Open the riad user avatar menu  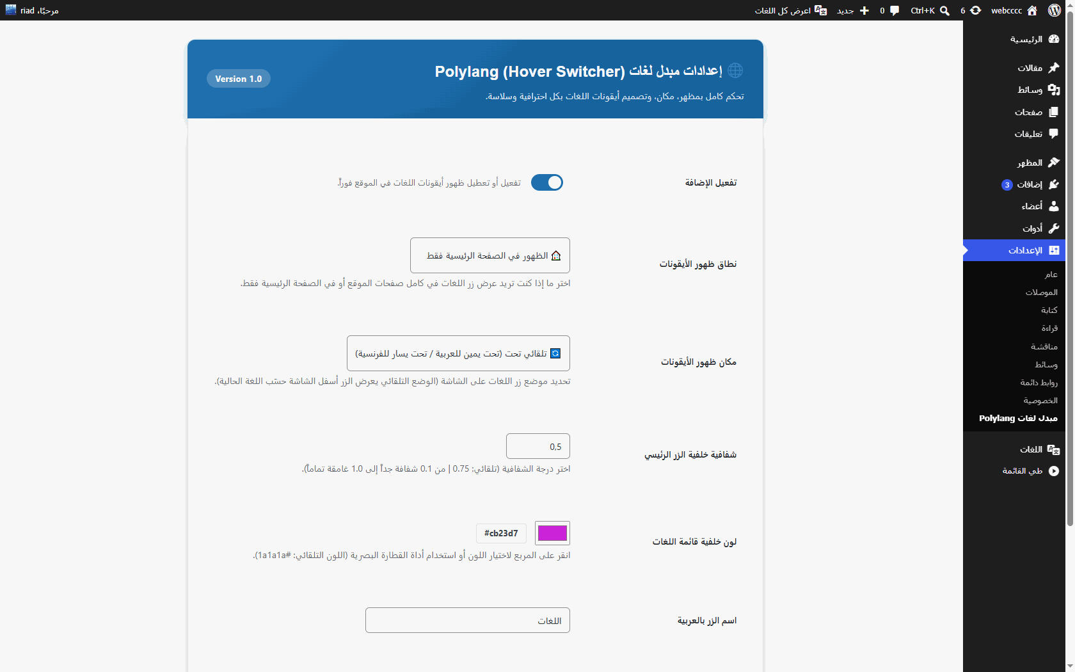(32, 10)
